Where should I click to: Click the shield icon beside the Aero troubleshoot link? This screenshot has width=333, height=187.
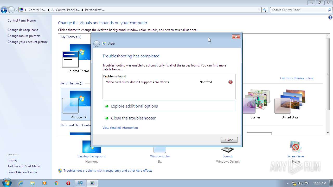click(x=60, y=171)
